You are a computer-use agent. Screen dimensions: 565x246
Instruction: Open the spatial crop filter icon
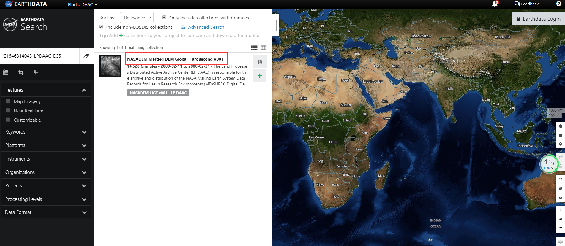point(21,72)
